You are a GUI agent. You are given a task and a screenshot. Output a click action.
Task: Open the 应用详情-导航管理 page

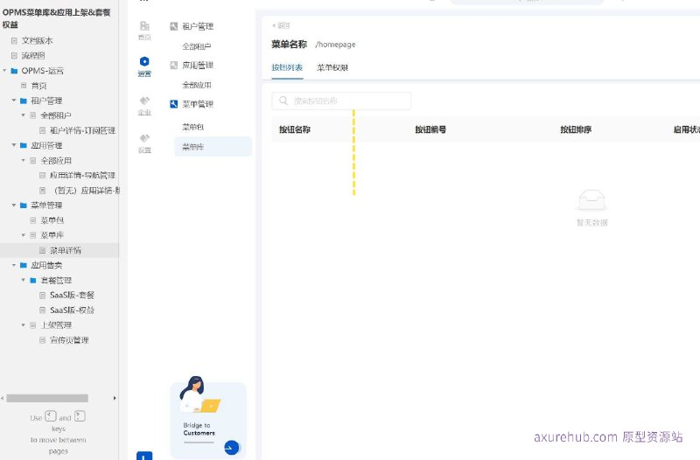pos(82,176)
